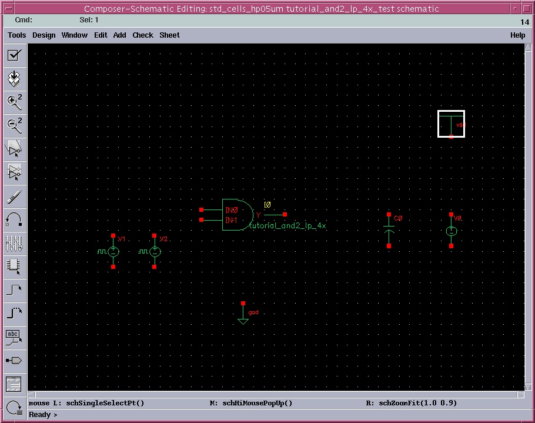The image size is (535, 423).
Task: Click the IN1 input pin of the gate
Action: (x=201, y=220)
